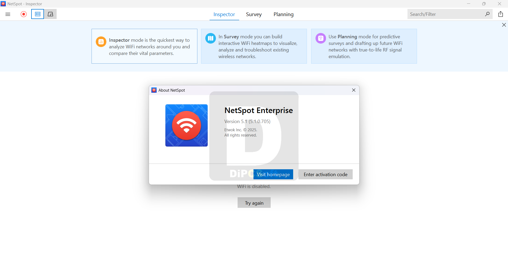Click the orange Inspector mode icon

click(101, 42)
